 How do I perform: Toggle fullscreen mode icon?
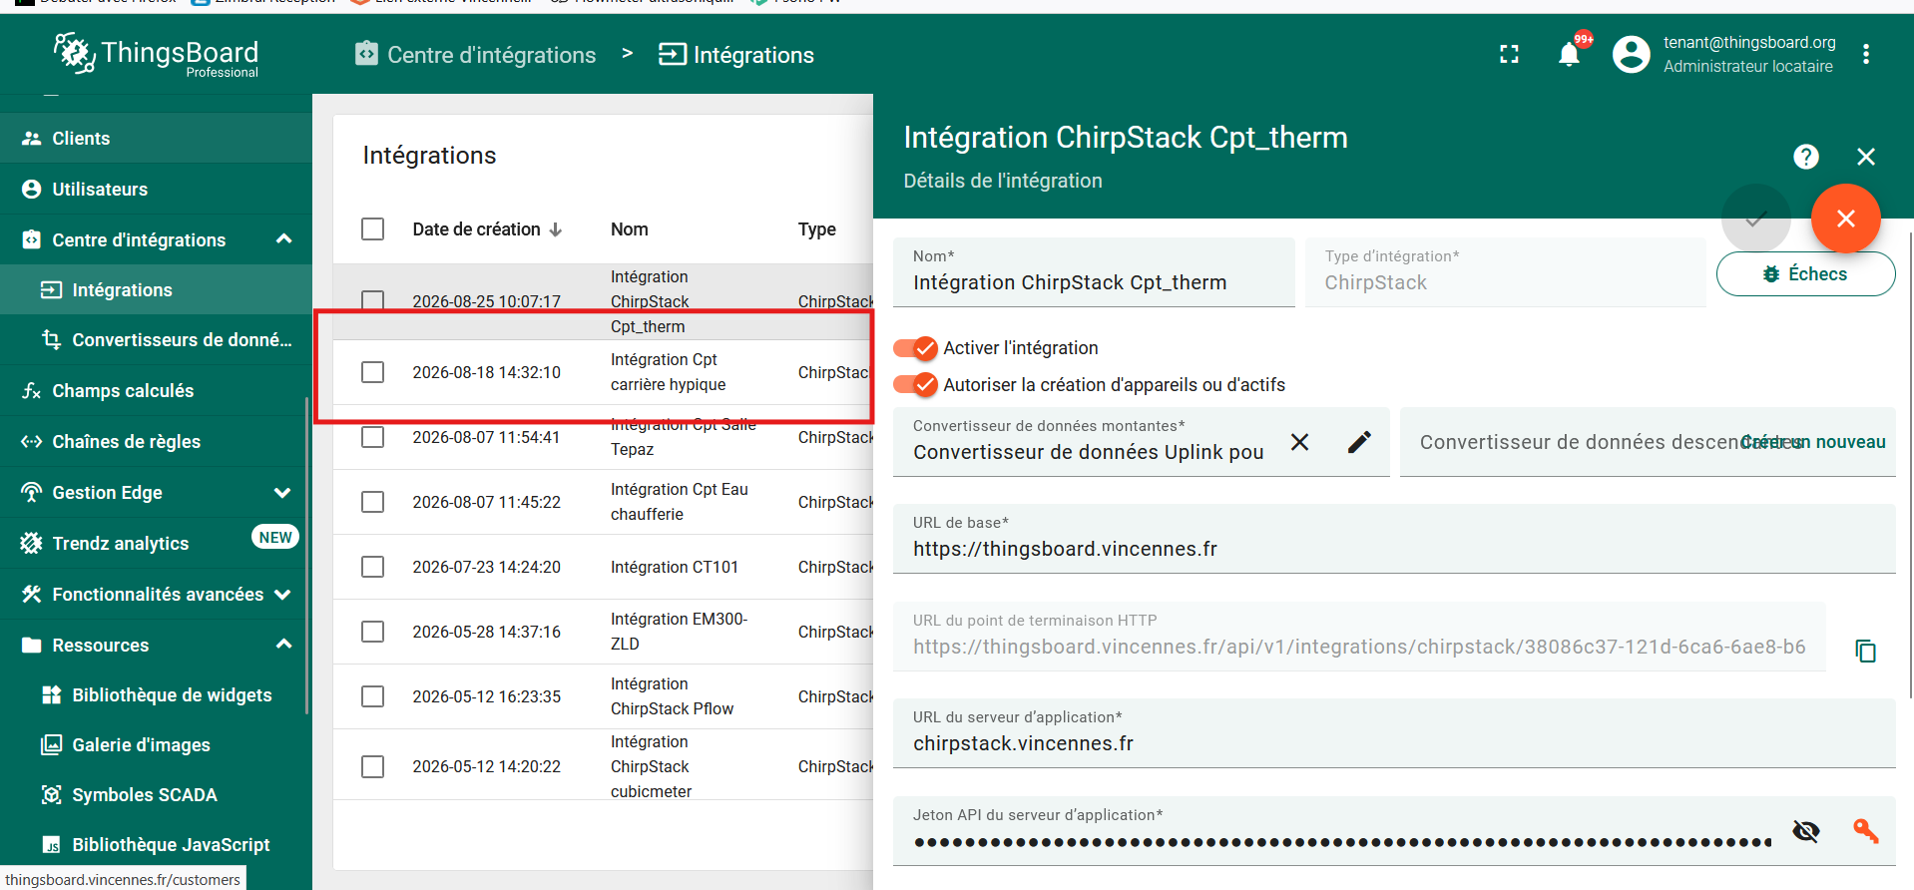(x=1509, y=54)
